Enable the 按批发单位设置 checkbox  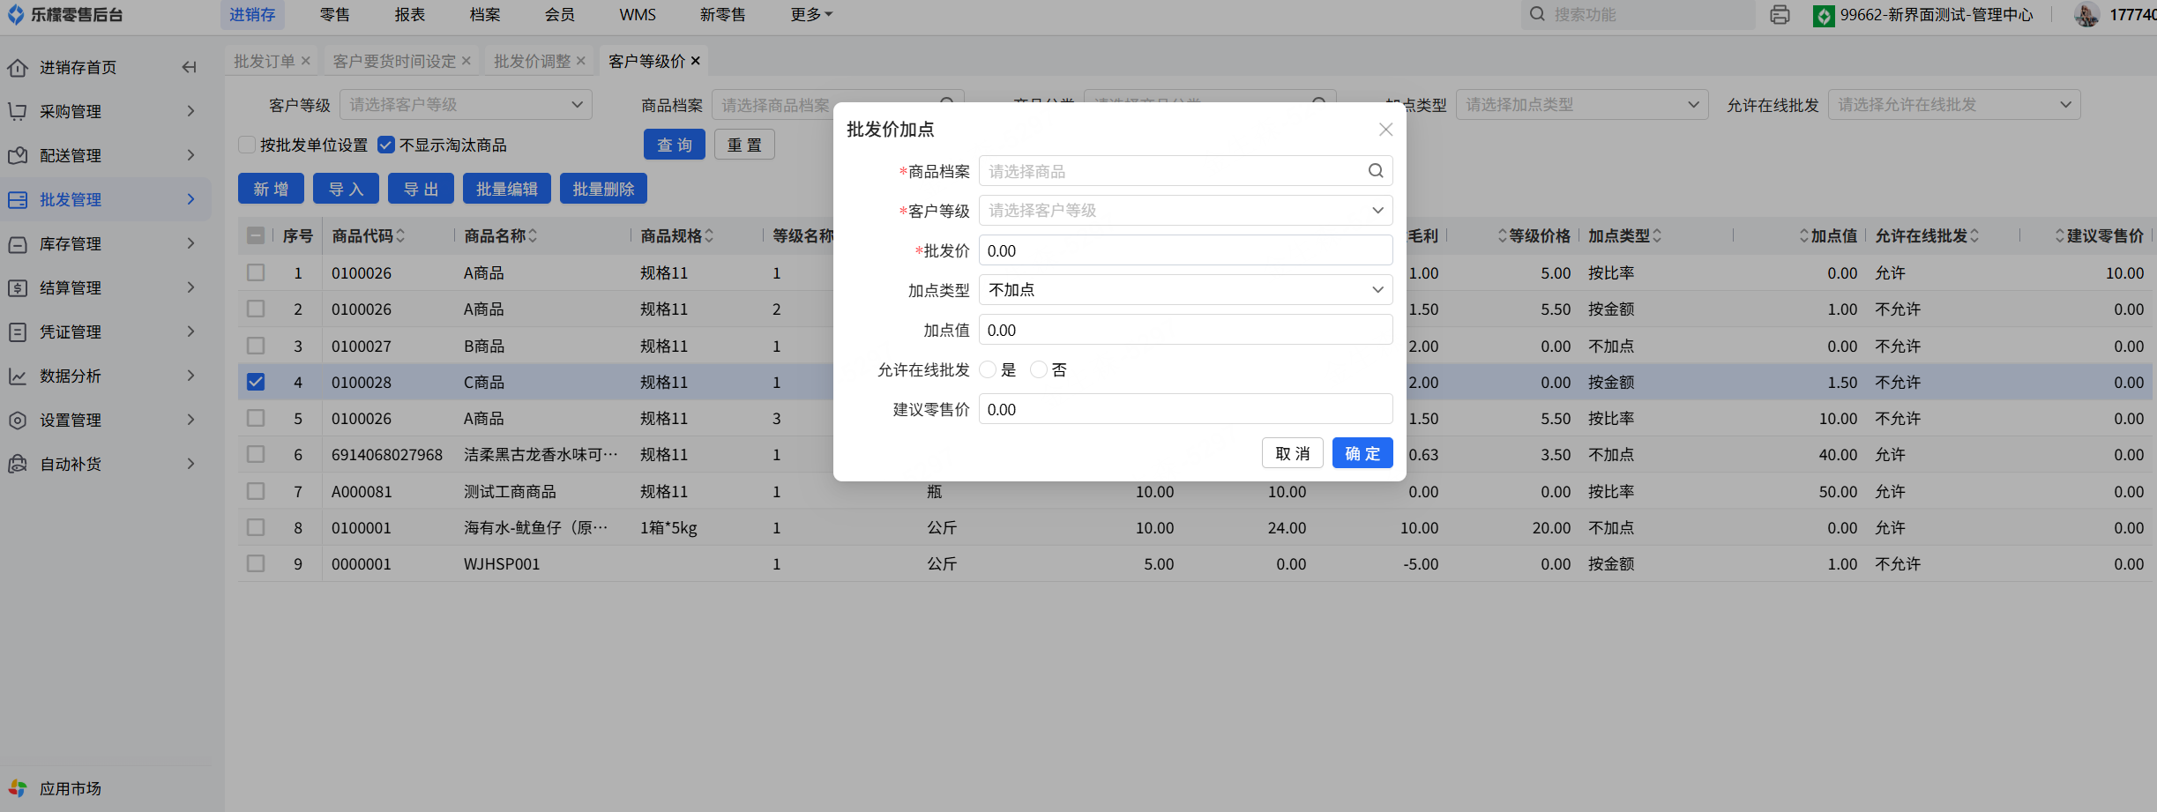248,145
